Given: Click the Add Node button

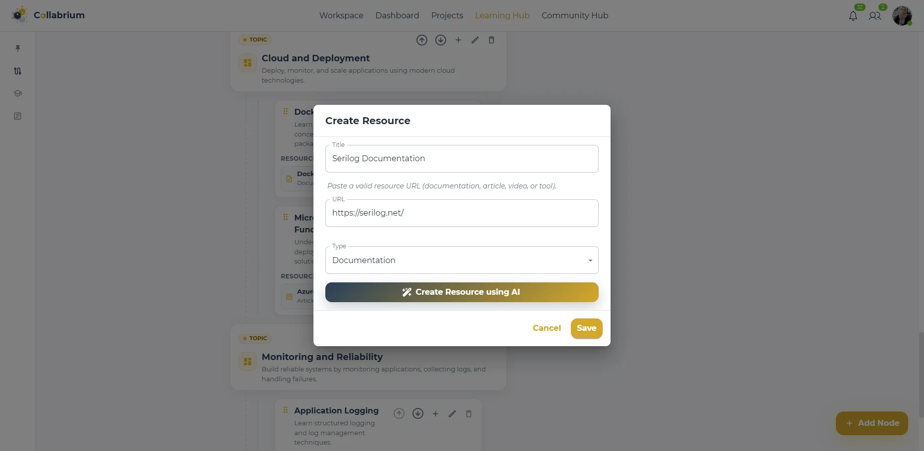Looking at the screenshot, I should click(x=872, y=423).
